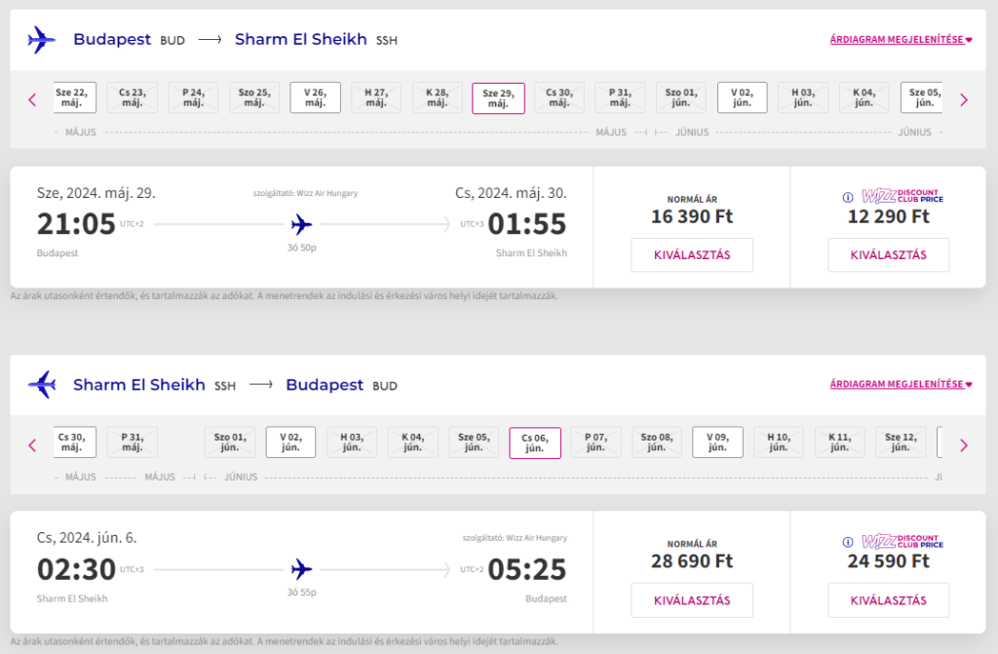Choose return discount club 24 590 Ft Kiválasztás

pos(889,599)
